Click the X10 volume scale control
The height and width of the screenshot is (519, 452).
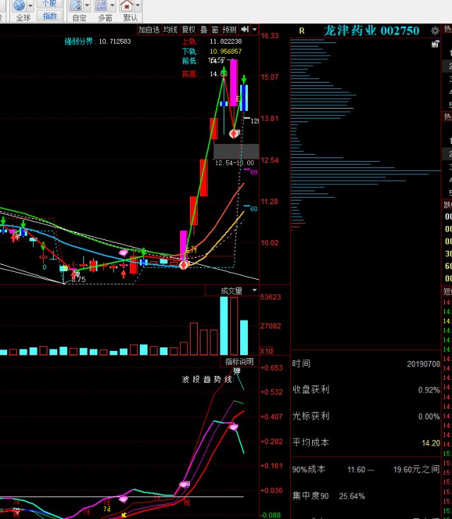coord(267,351)
